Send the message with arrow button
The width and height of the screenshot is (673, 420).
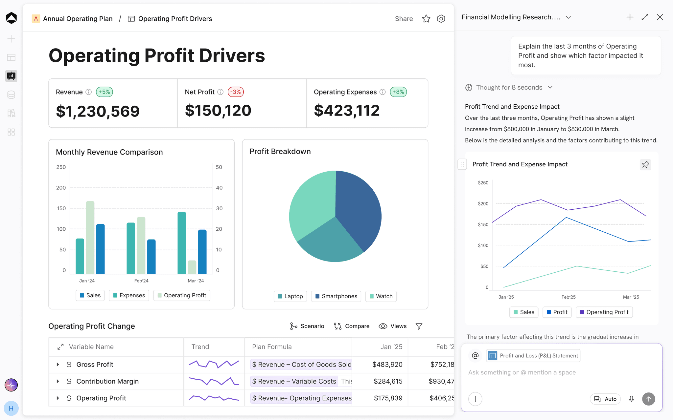pos(649,399)
